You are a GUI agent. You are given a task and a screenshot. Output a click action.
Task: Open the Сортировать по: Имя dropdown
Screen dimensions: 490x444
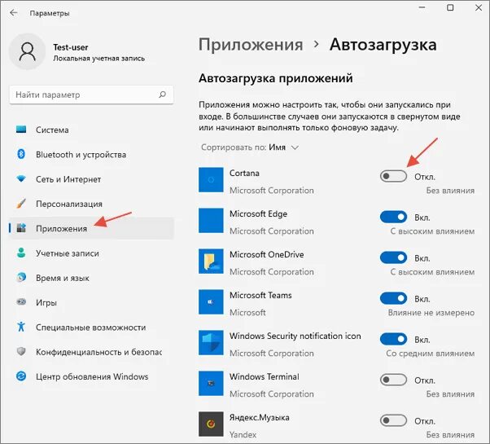250,147
